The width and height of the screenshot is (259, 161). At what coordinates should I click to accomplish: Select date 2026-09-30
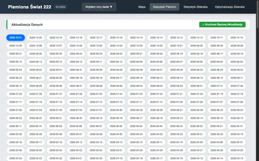tap(197, 45)
